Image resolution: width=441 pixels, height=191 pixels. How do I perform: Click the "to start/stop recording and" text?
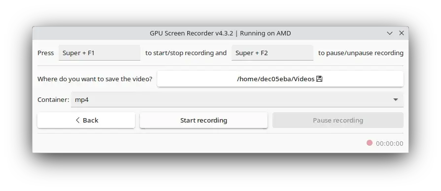click(x=186, y=53)
